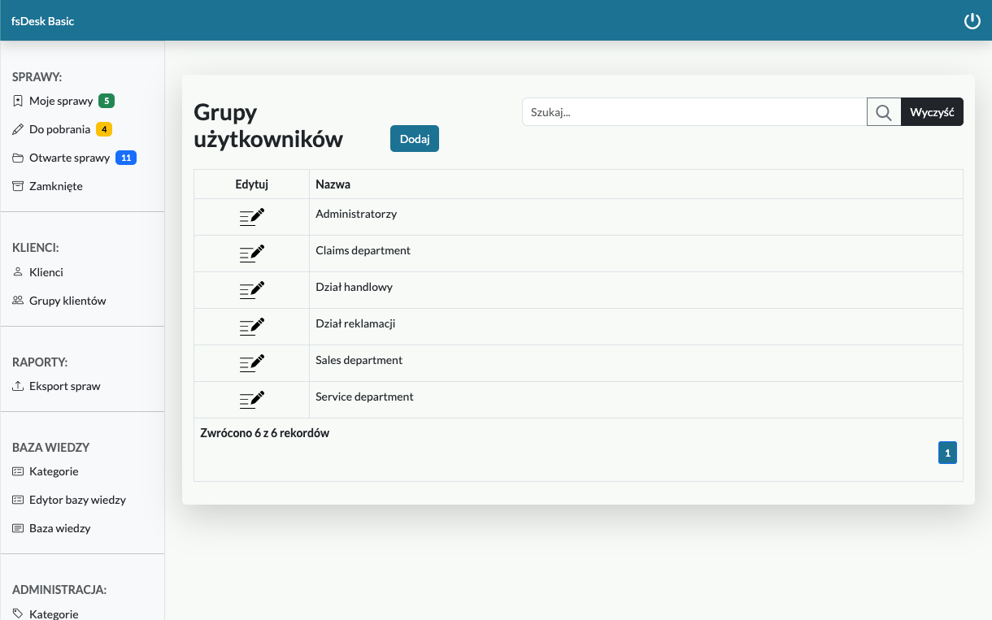Open Klienci page
Screen dimensions: 992x620
click(x=46, y=273)
